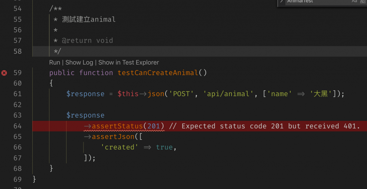Click the comment 測試建立animal
Viewport: 367px width, 189px height.
89,19
